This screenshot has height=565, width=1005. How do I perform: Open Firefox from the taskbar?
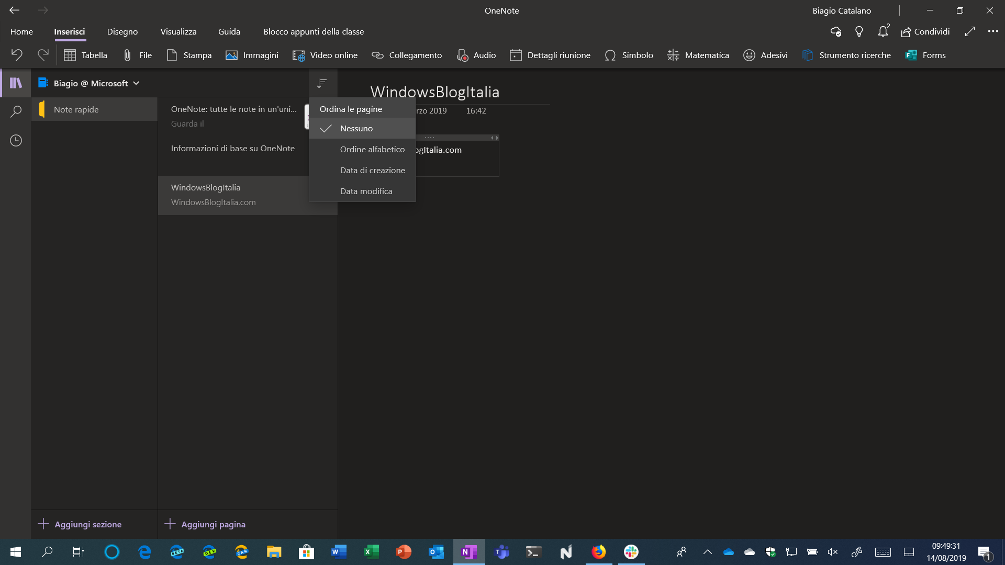coord(599,551)
